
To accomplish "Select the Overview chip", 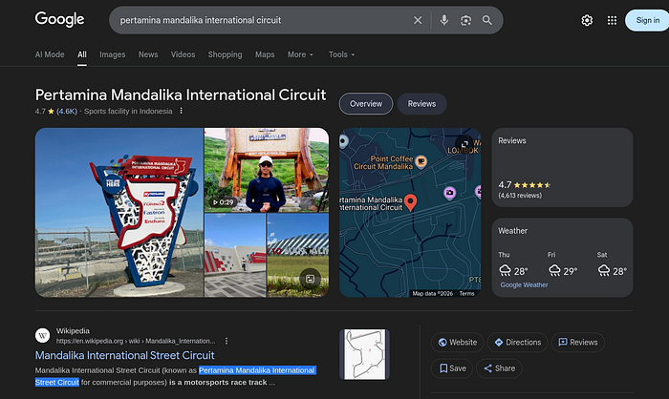I will (x=366, y=104).
